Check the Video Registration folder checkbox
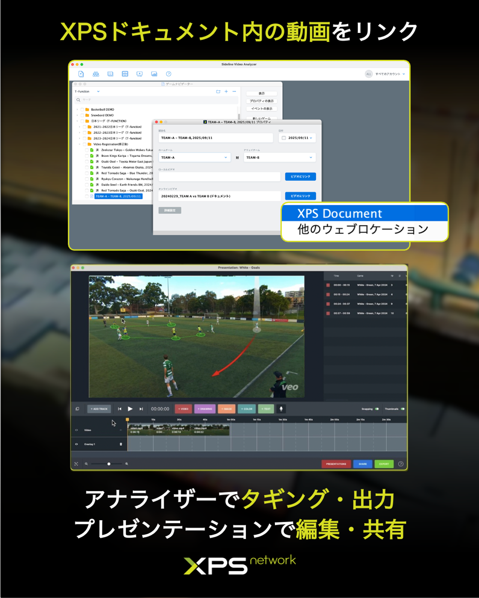Viewport: 479px width, 598px height. [85, 144]
